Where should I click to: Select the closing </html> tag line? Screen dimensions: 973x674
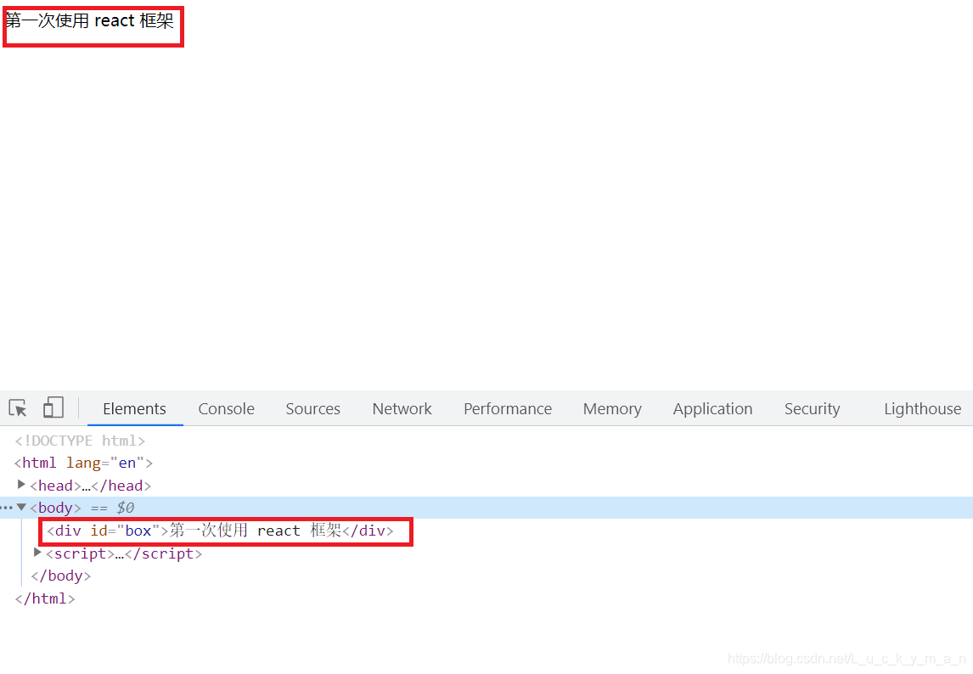tap(45, 599)
